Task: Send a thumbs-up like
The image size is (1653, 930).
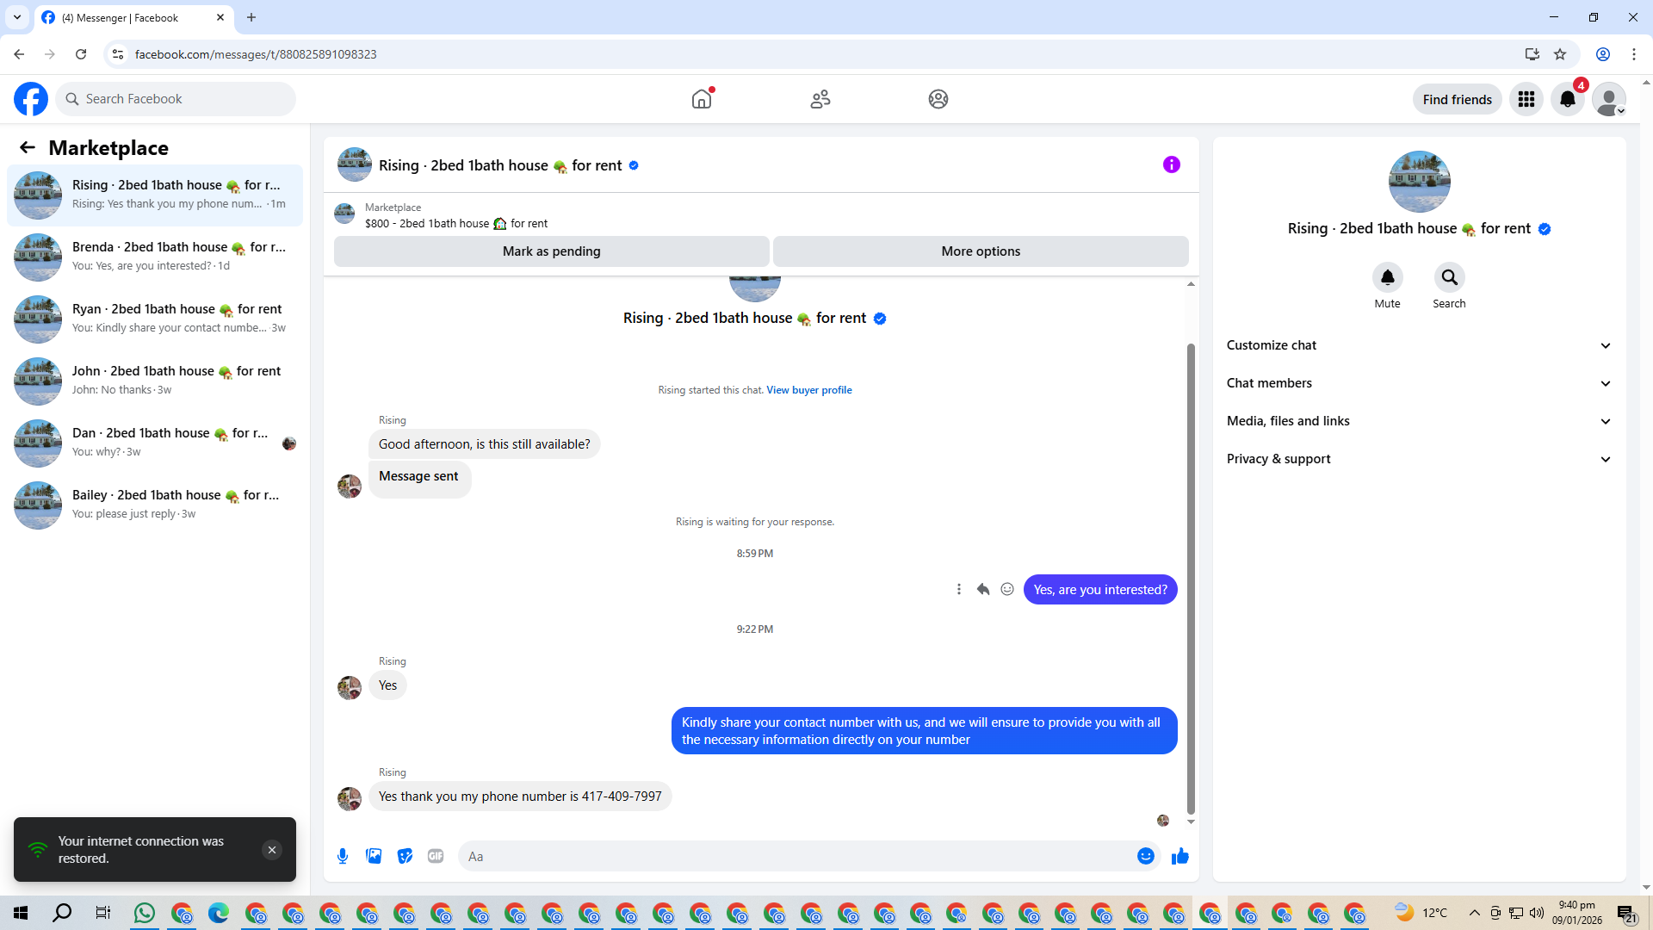Action: click(1179, 856)
